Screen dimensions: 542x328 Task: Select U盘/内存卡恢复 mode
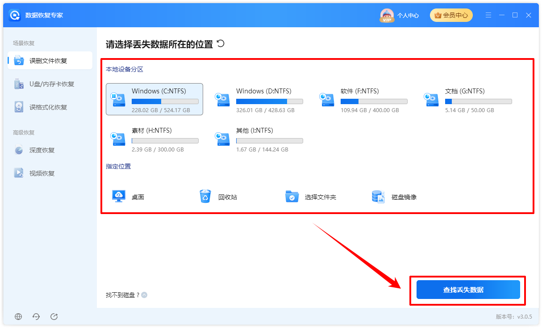pos(50,84)
